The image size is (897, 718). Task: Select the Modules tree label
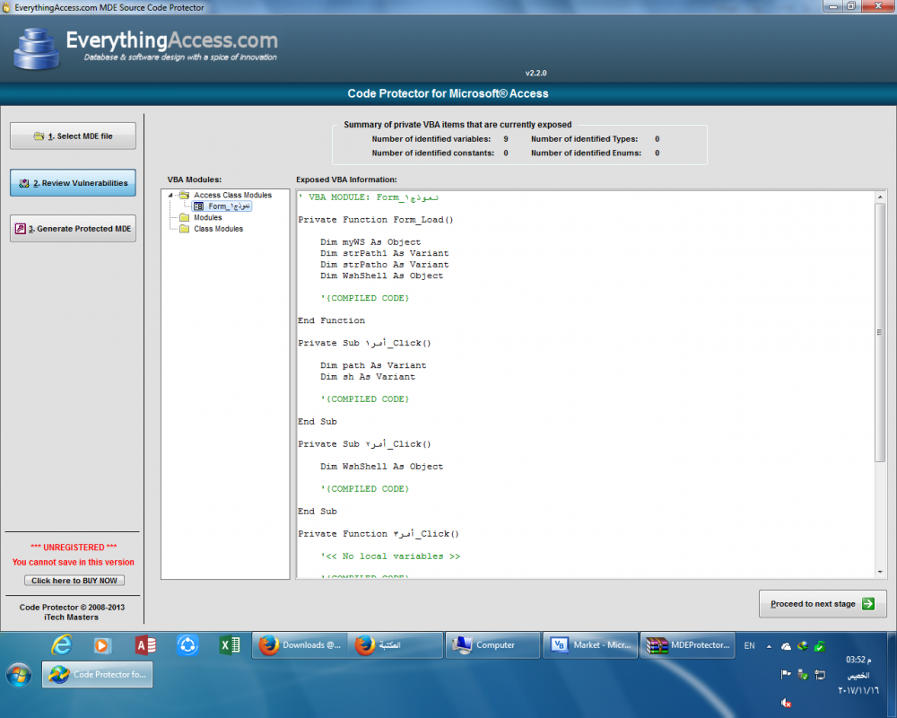(208, 217)
